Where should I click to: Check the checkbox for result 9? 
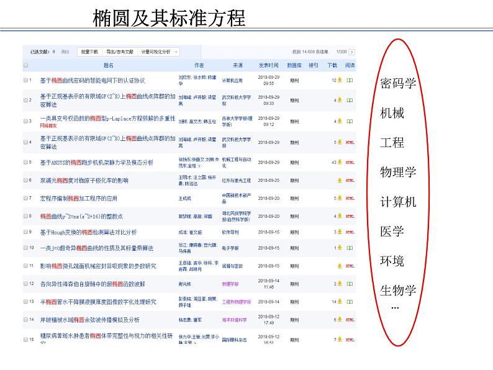click(26, 232)
